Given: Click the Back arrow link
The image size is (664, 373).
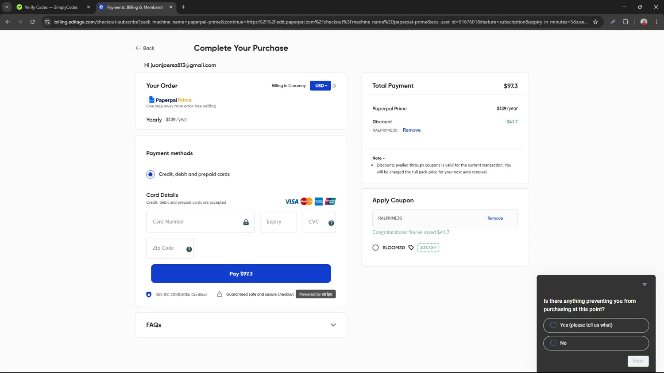Looking at the screenshot, I should [145, 48].
